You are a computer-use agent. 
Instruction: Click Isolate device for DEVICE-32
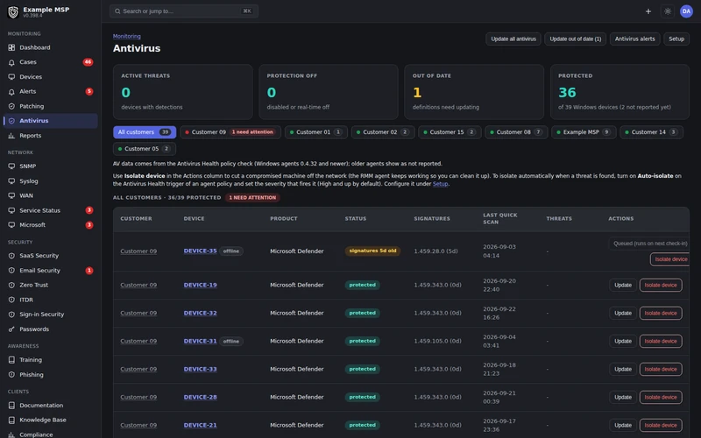click(x=661, y=314)
